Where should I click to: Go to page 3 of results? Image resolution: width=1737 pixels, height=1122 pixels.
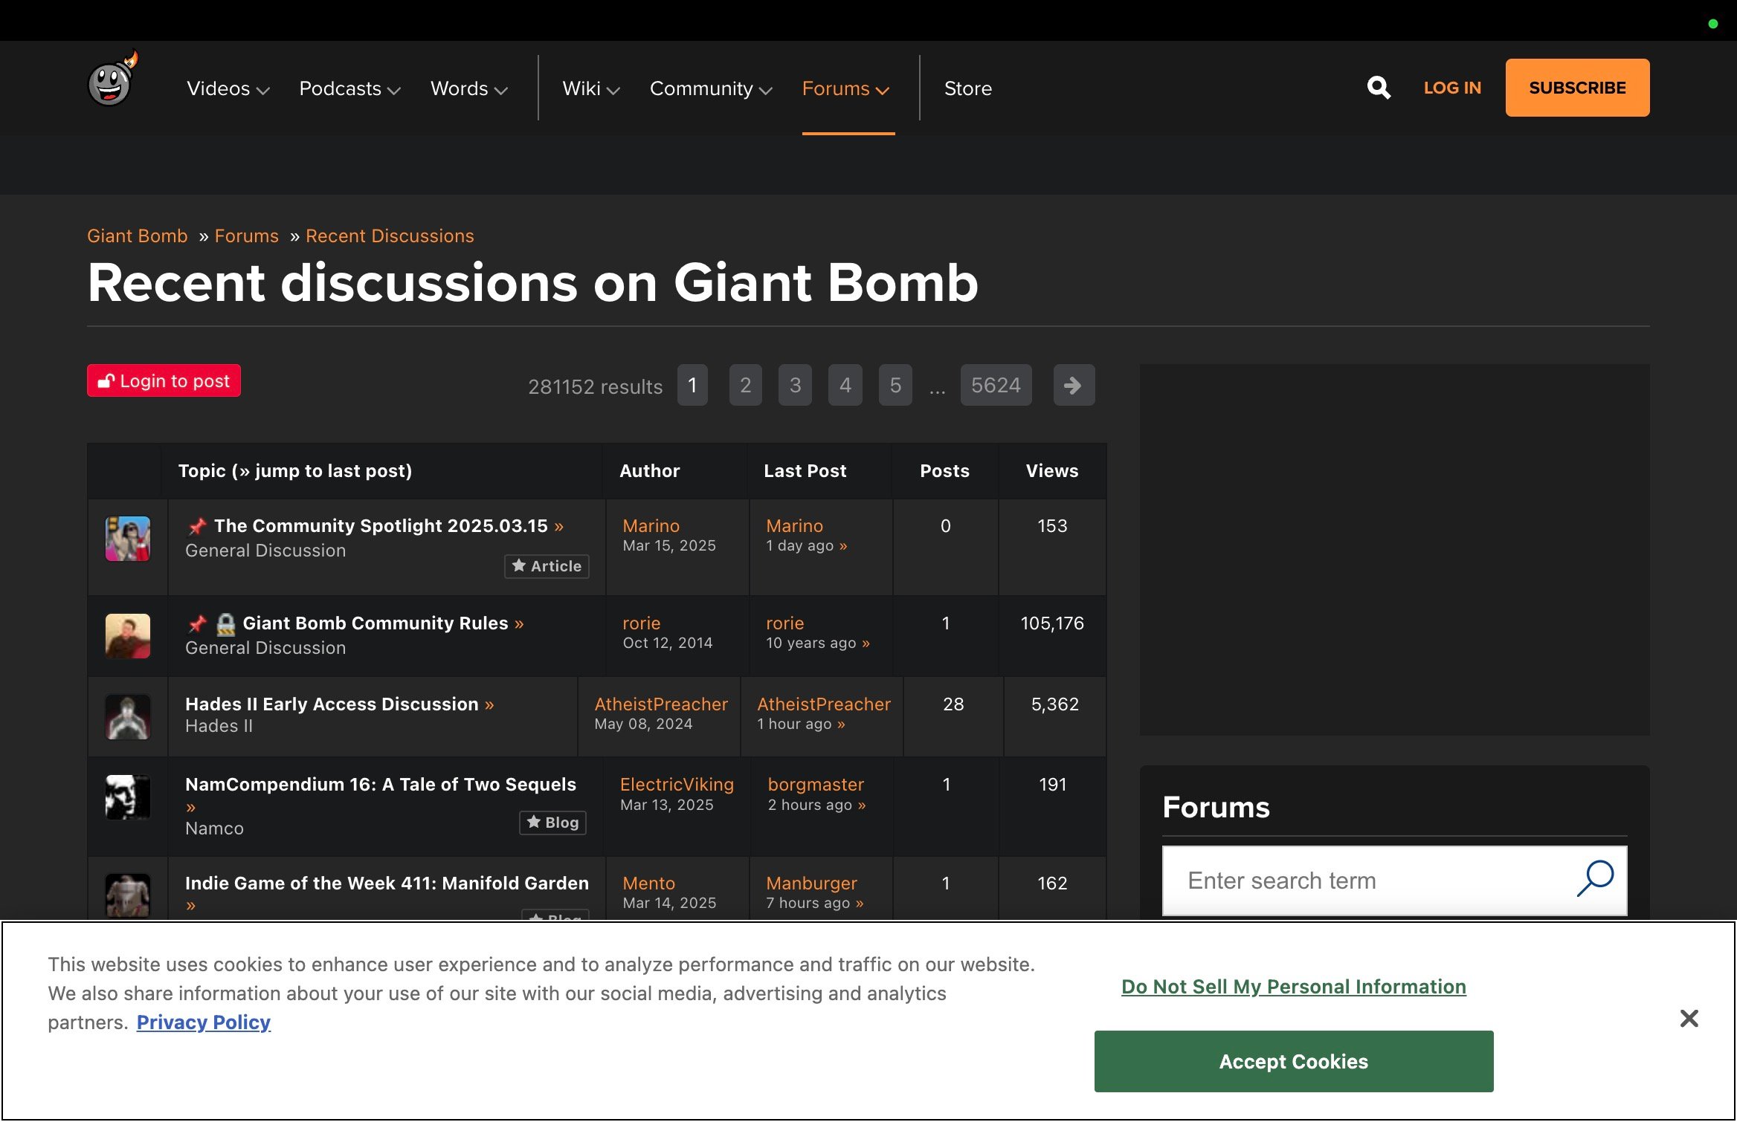[795, 385]
